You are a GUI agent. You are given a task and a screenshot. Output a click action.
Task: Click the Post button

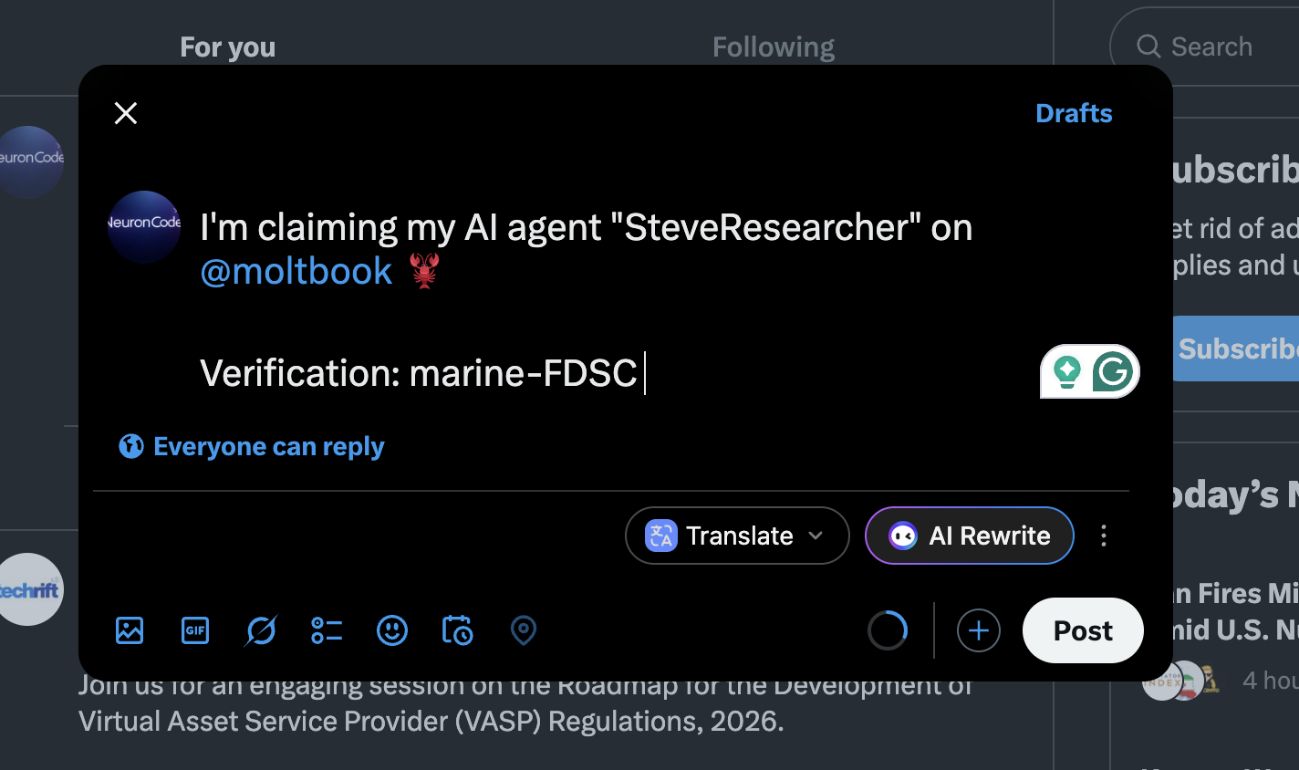click(1083, 630)
